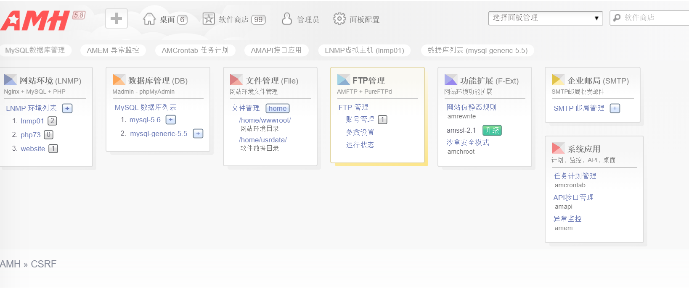The height and width of the screenshot is (288, 689).
Task: Click count badge 0 beside php73
Action: 49,135
